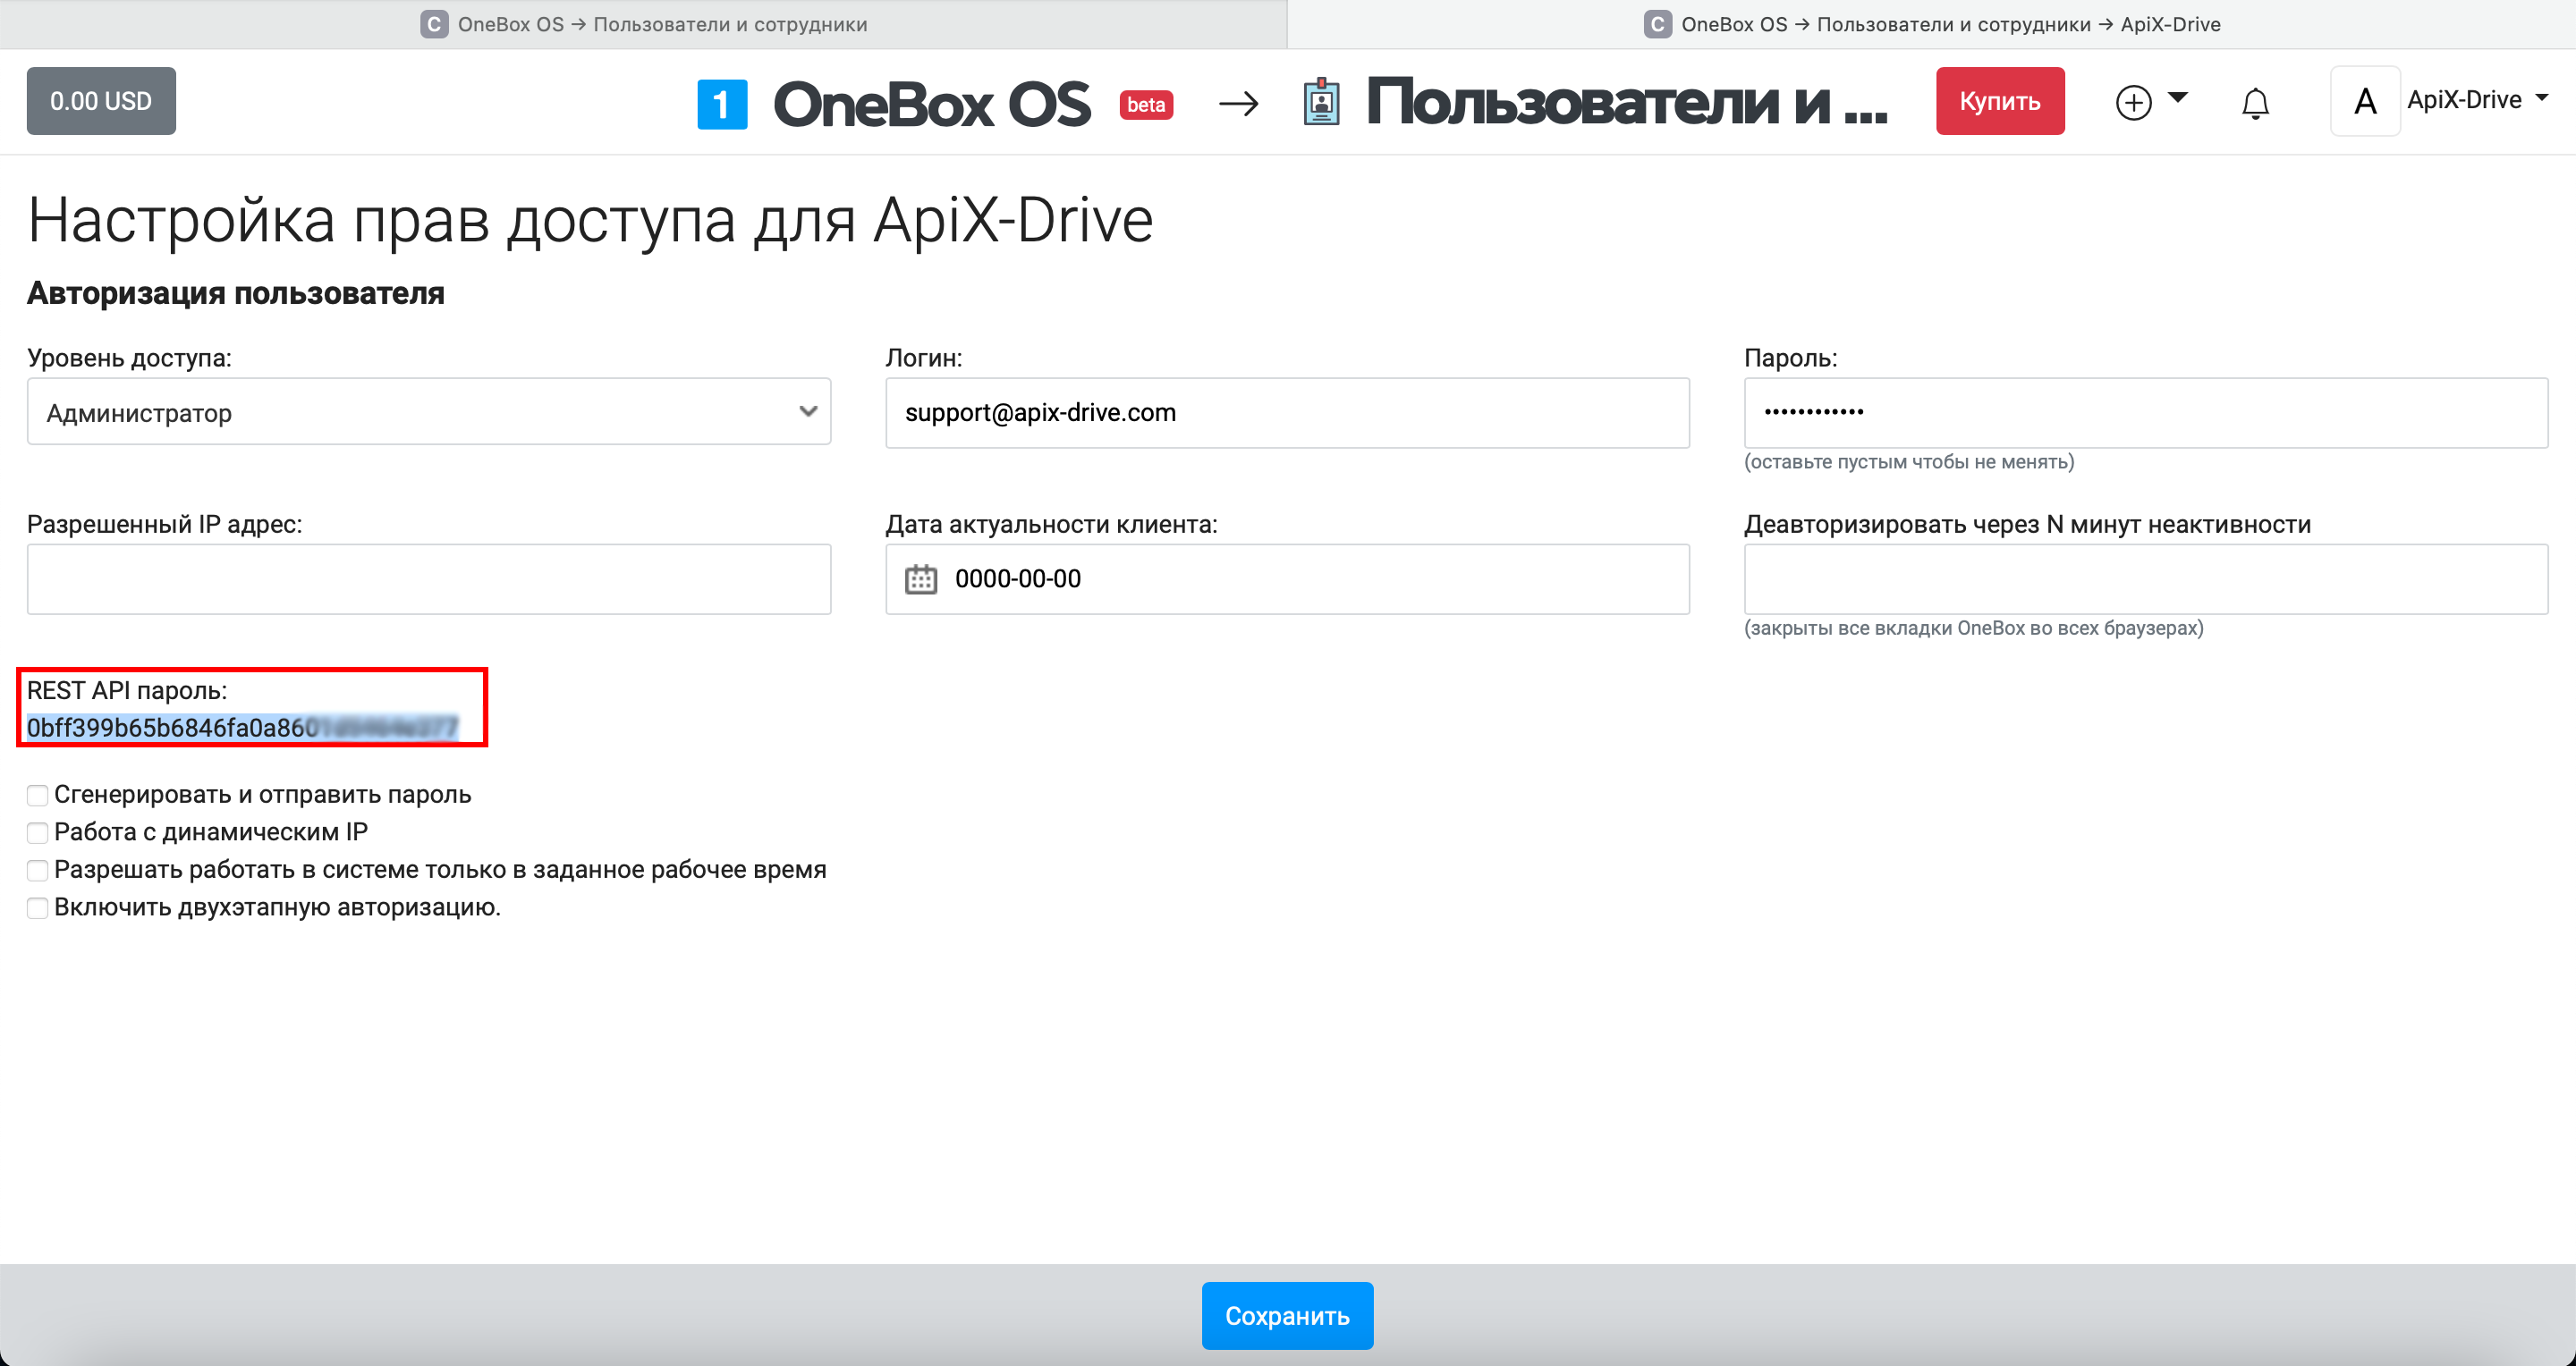Click the OneBox OS blue logo icon
2576x1366 pixels.
(x=722, y=104)
